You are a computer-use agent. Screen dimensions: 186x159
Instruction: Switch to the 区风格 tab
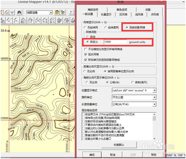pos(123,14)
